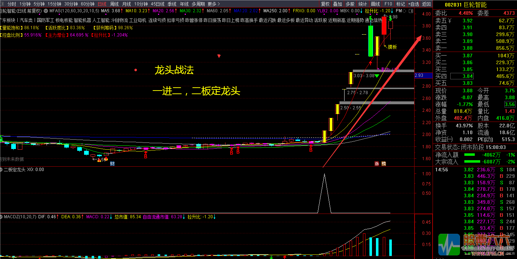Open F10 company fundamentals
Viewport: 517px width, 259px height.
pos(388,4)
